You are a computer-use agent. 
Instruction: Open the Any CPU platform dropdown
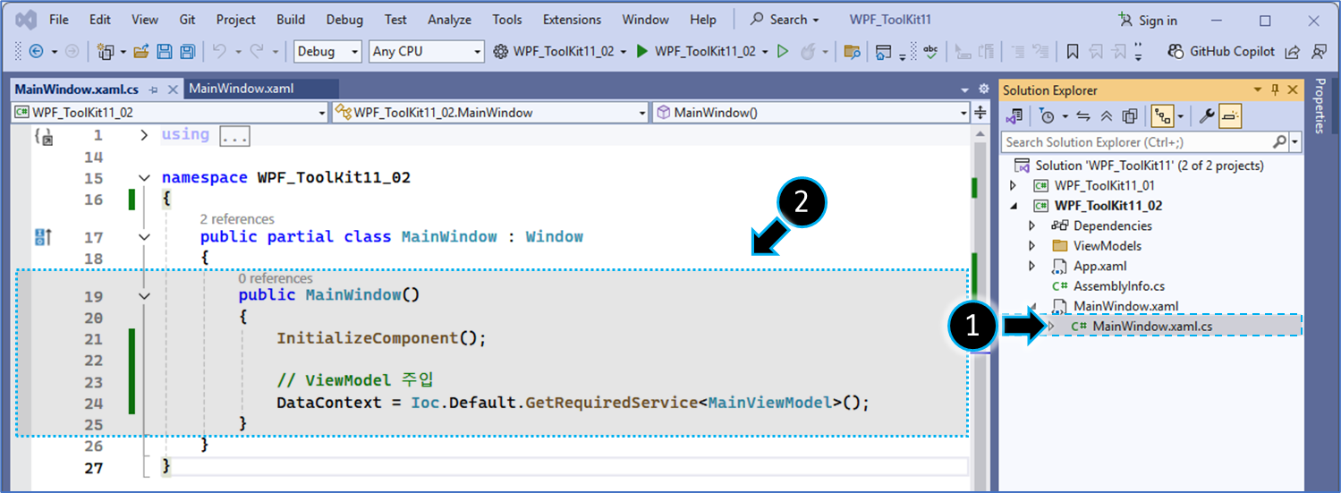click(426, 52)
